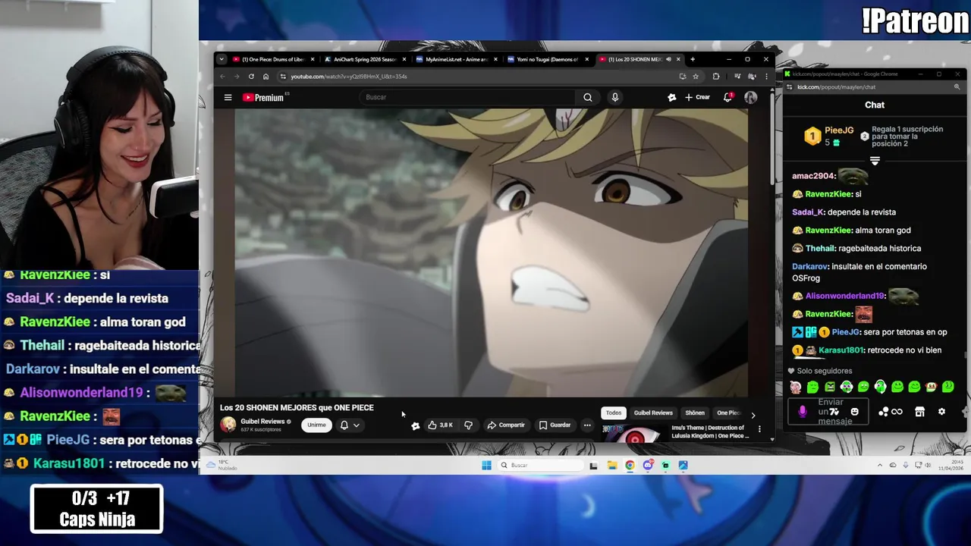971x546 pixels.
Task: Go to YouTube Premium home logo
Action: pos(262,97)
